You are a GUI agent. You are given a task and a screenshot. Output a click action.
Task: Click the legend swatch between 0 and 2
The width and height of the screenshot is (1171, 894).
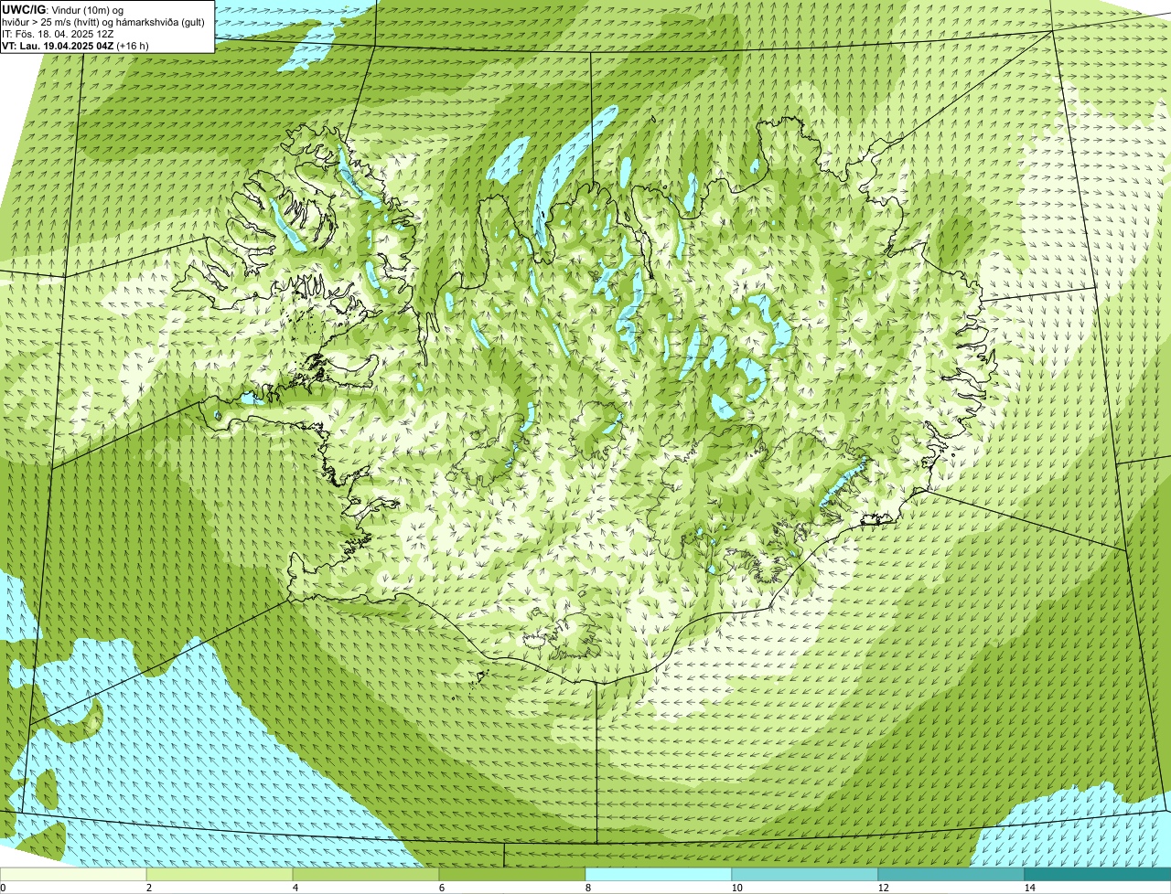point(73,874)
